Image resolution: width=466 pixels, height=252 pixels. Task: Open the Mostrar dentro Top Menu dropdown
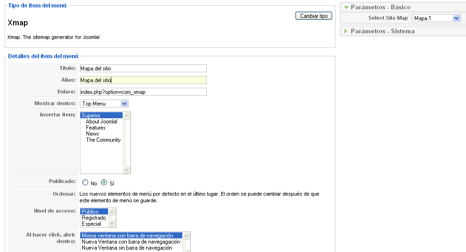click(104, 104)
